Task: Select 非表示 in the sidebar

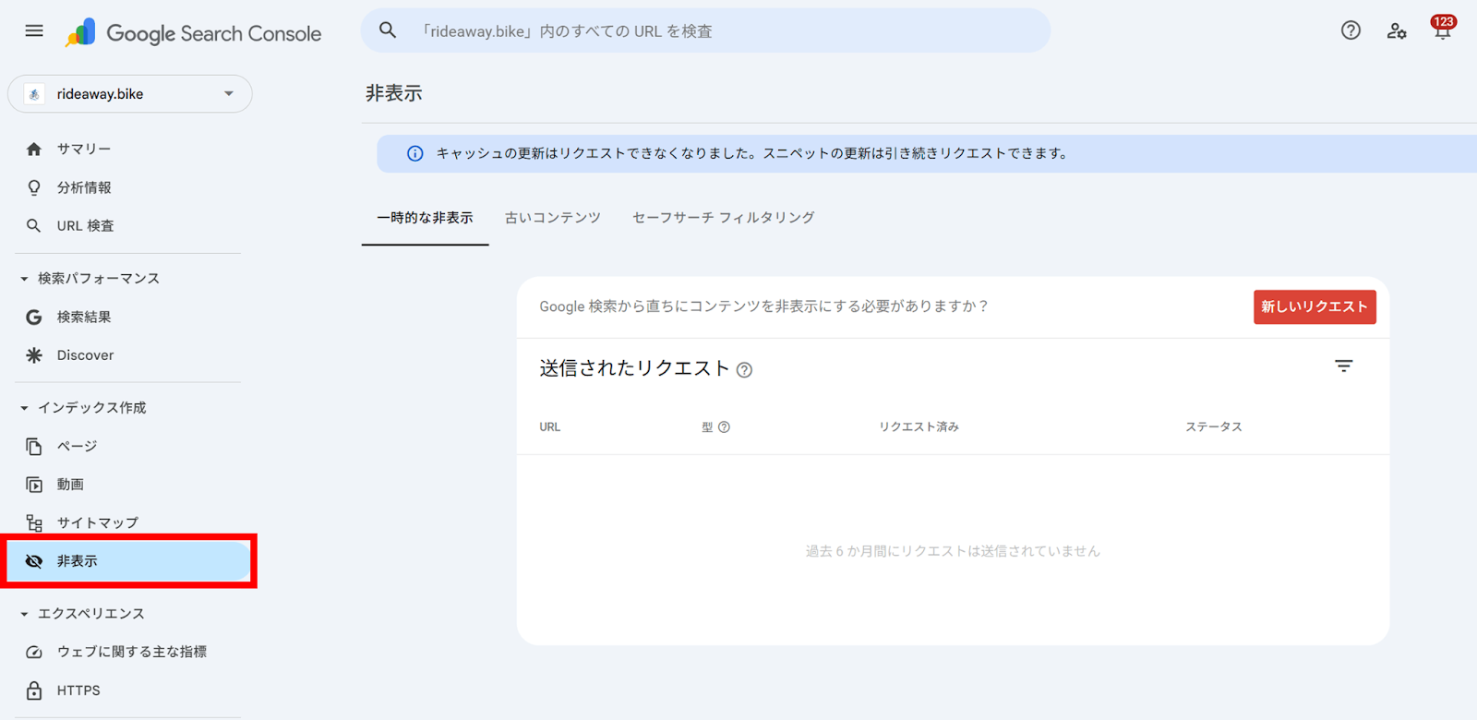Action: 129,561
